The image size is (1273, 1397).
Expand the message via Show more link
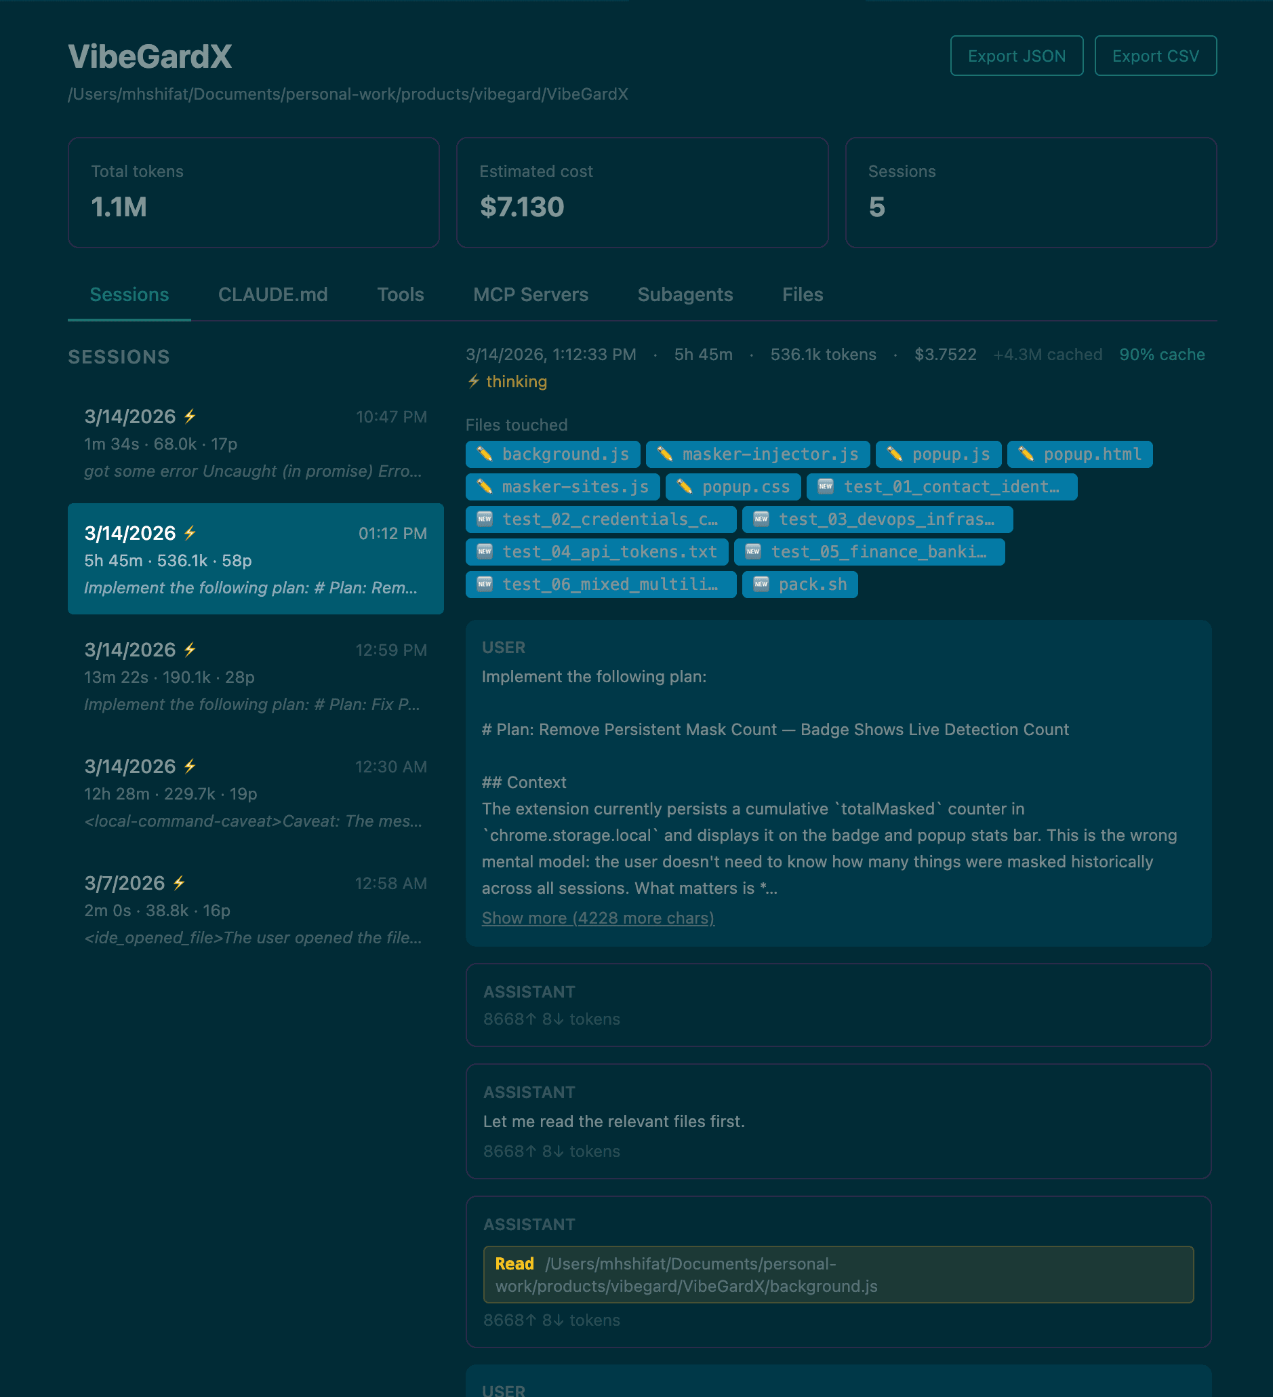597,918
